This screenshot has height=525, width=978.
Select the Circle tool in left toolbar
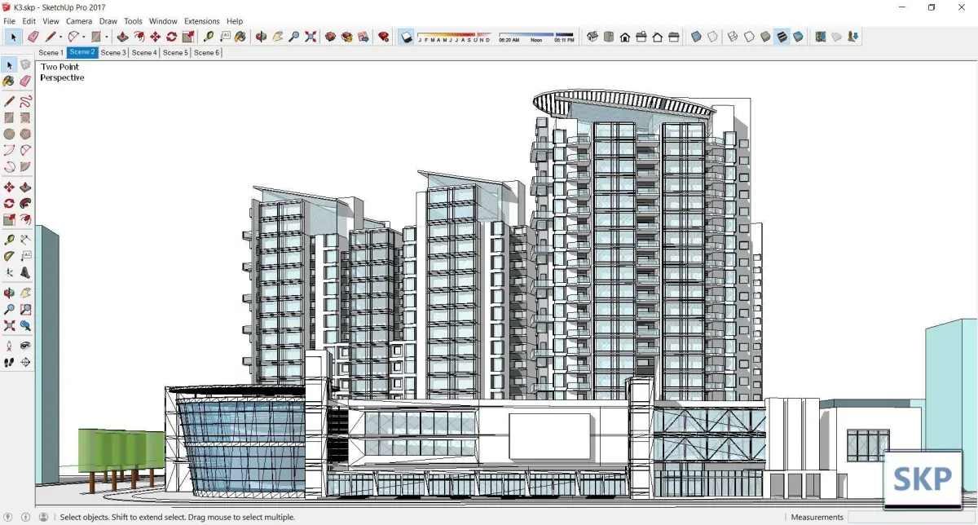(x=9, y=135)
